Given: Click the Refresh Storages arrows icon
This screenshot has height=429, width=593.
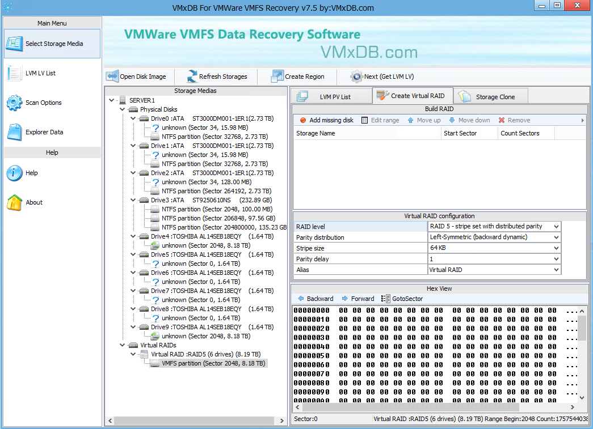Looking at the screenshot, I should click(192, 77).
